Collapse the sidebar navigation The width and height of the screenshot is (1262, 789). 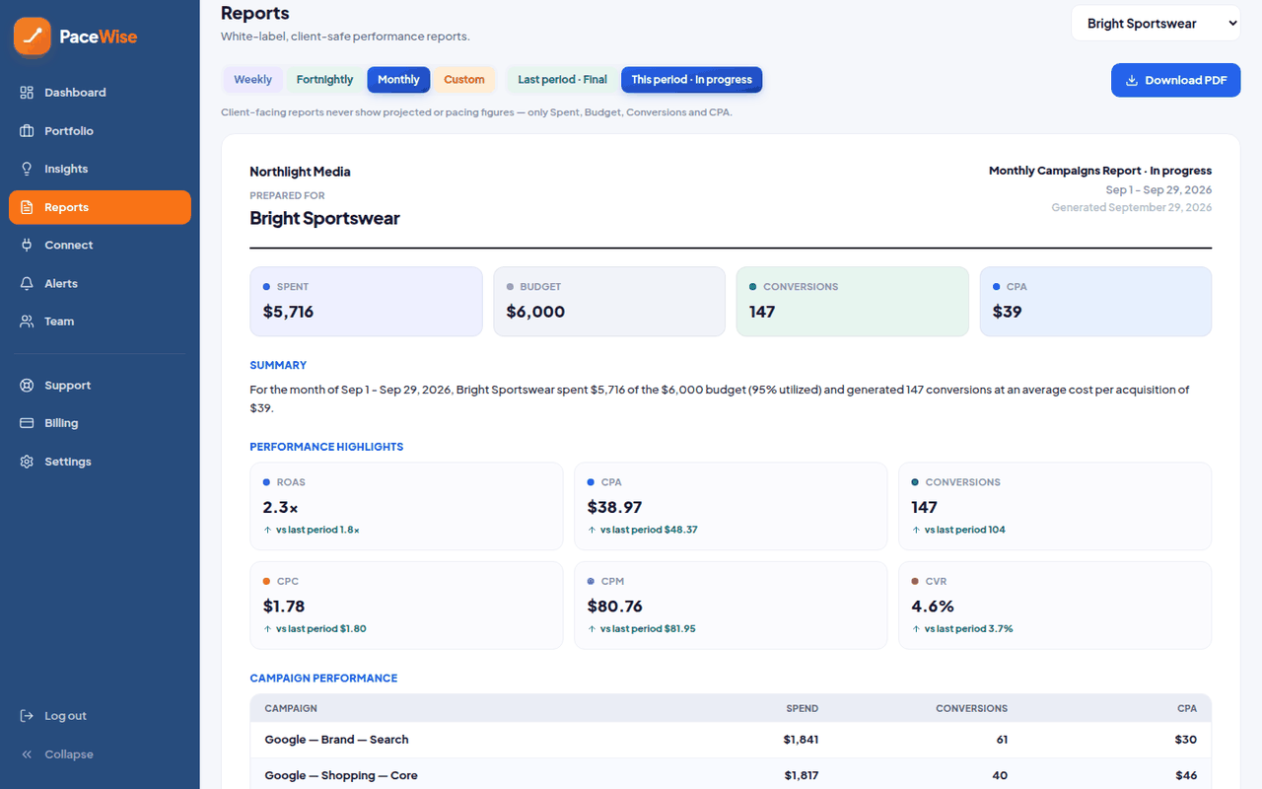(x=100, y=754)
